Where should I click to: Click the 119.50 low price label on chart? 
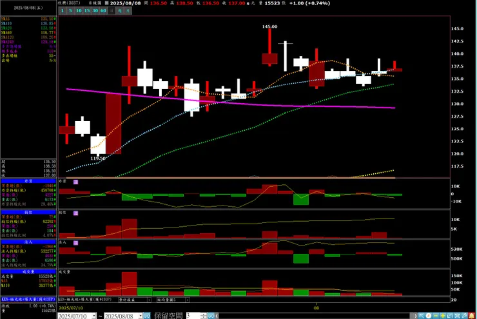click(x=98, y=159)
